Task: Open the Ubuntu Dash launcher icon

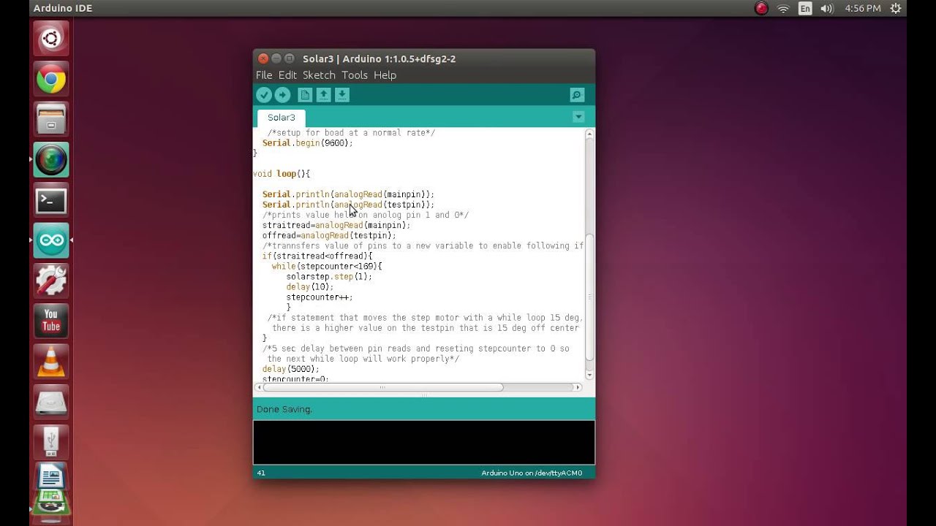Action: [x=51, y=39]
